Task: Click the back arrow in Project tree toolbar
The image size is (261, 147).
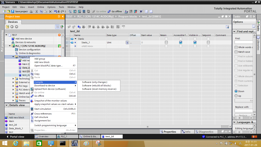Action: tap(12, 27)
